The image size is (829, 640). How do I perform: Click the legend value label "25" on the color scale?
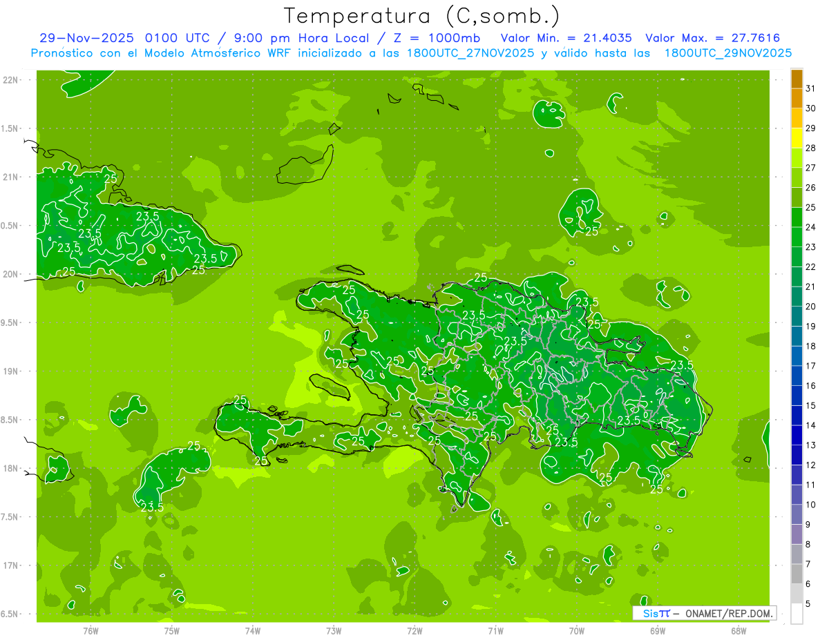click(810, 207)
